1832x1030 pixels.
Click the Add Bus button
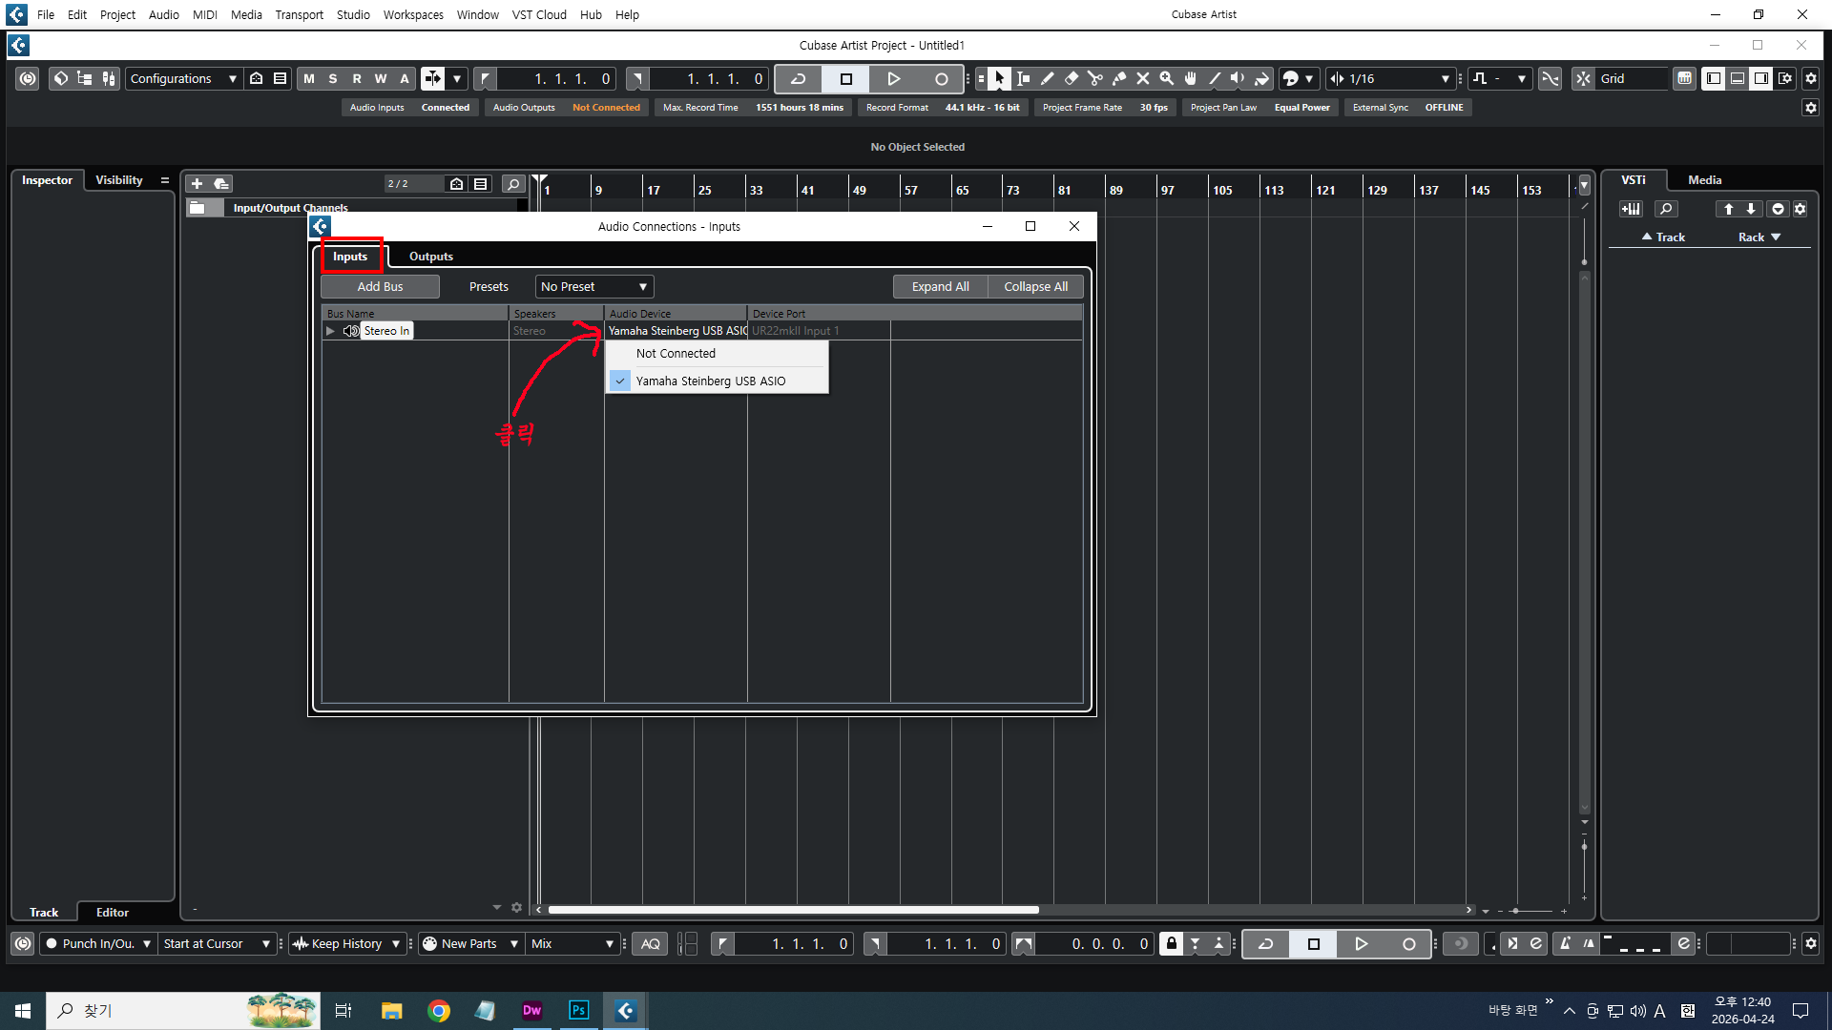tap(380, 286)
